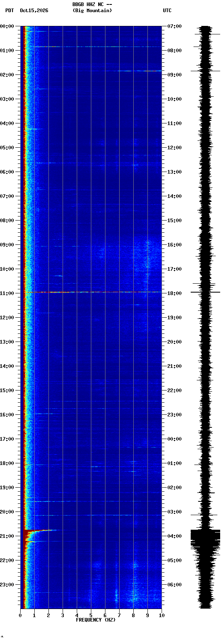Click frequency axis tick label '0'

pyautogui.click(x=20, y=616)
